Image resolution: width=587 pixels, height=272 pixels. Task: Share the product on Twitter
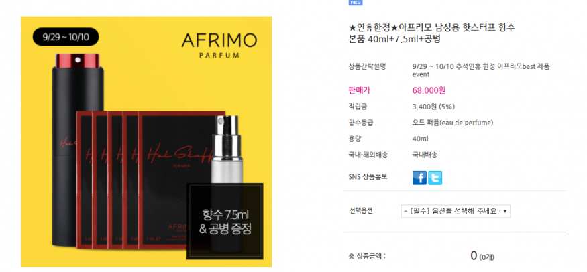[x=435, y=178]
